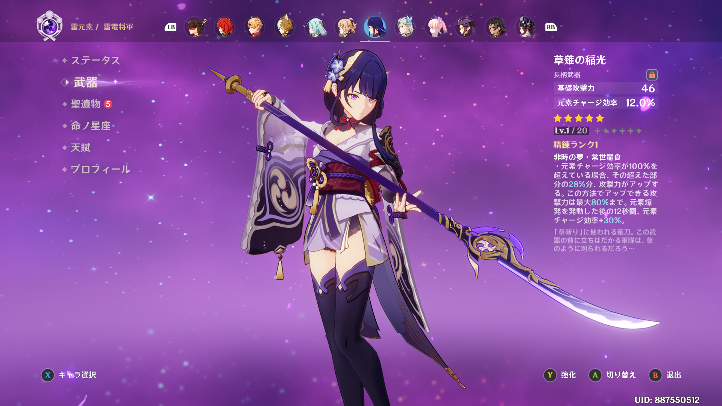The height and width of the screenshot is (406, 722).
Task: Click the 切り替え switch weapon label
Action: tap(621, 375)
